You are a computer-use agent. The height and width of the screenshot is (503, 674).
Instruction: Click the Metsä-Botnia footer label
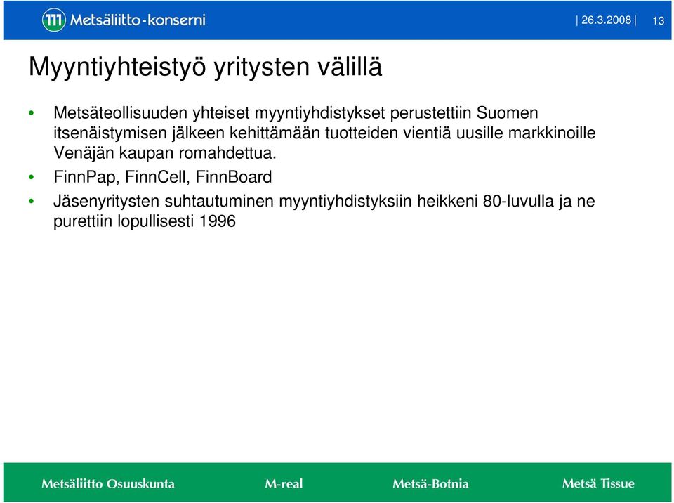(430, 483)
